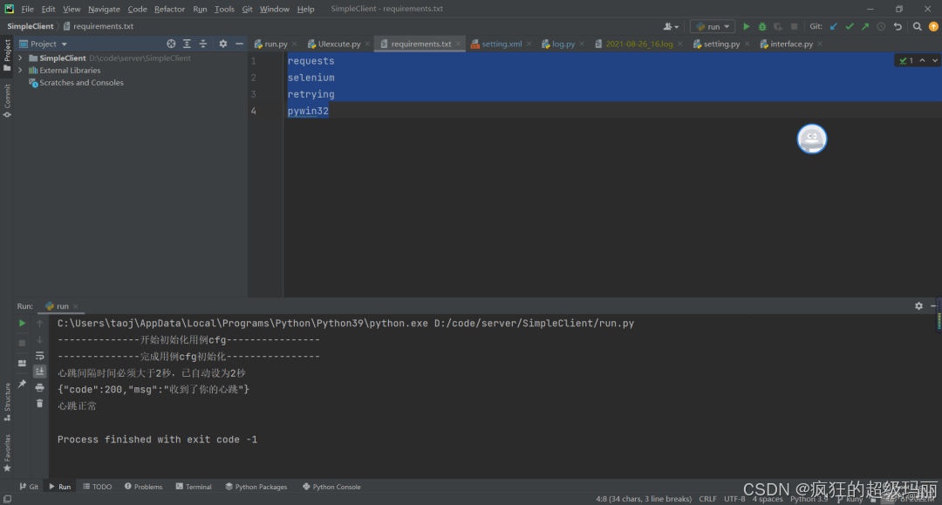This screenshot has width=942, height=505.
Task: Change CRLF line separator in status bar
Action: click(x=707, y=499)
